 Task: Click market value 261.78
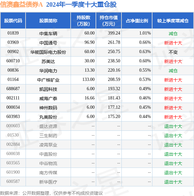click(x=114, y=43)
